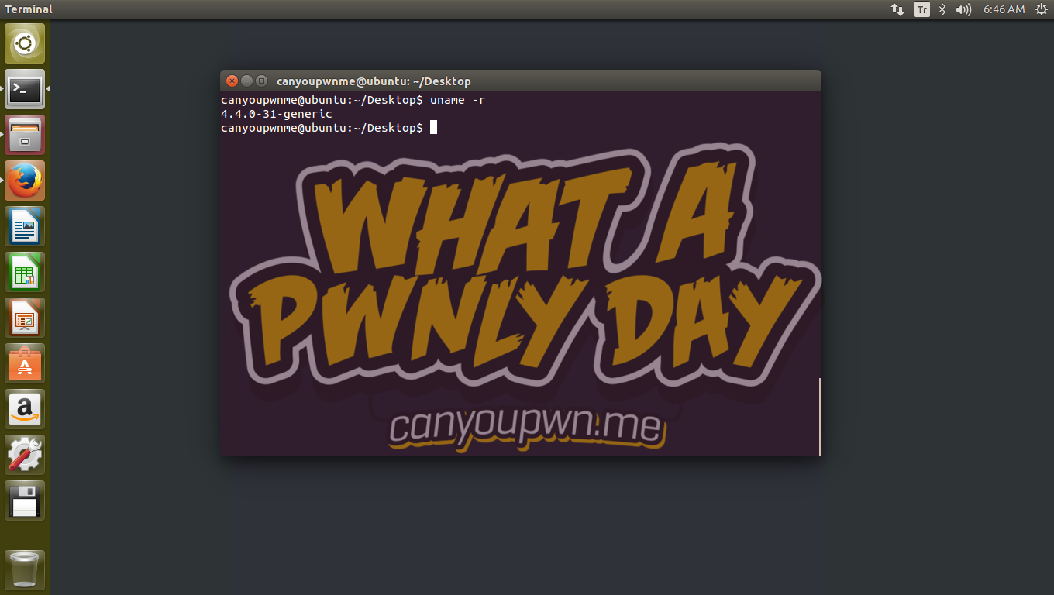The height and width of the screenshot is (595, 1054).
Task: Open the network connections indicator menu
Action: click(897, 9)
